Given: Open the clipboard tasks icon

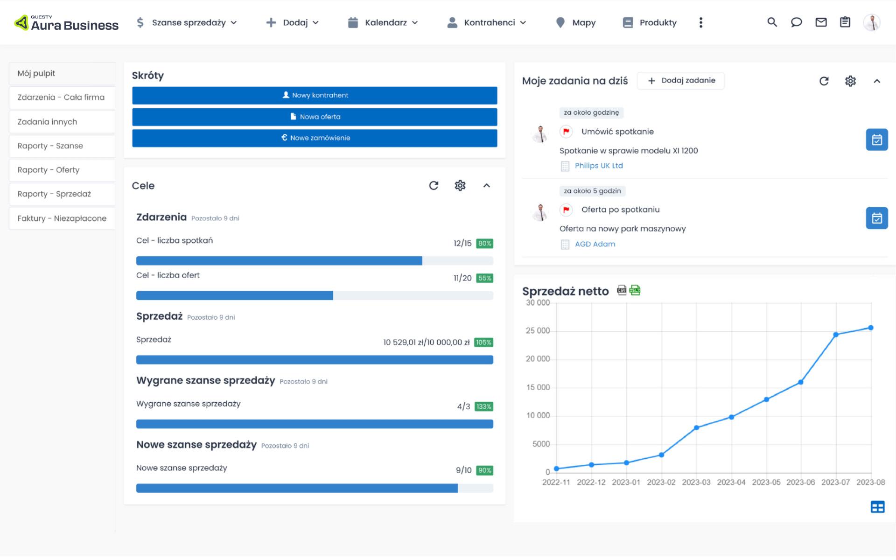Looking at the screenshot, I should 845,22.
